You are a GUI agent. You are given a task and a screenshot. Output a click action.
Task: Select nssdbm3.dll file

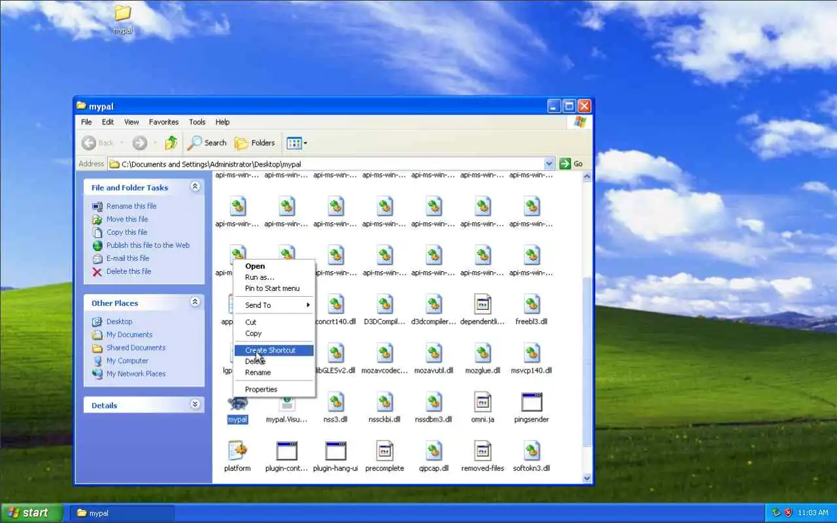click(x=434, y=408)
